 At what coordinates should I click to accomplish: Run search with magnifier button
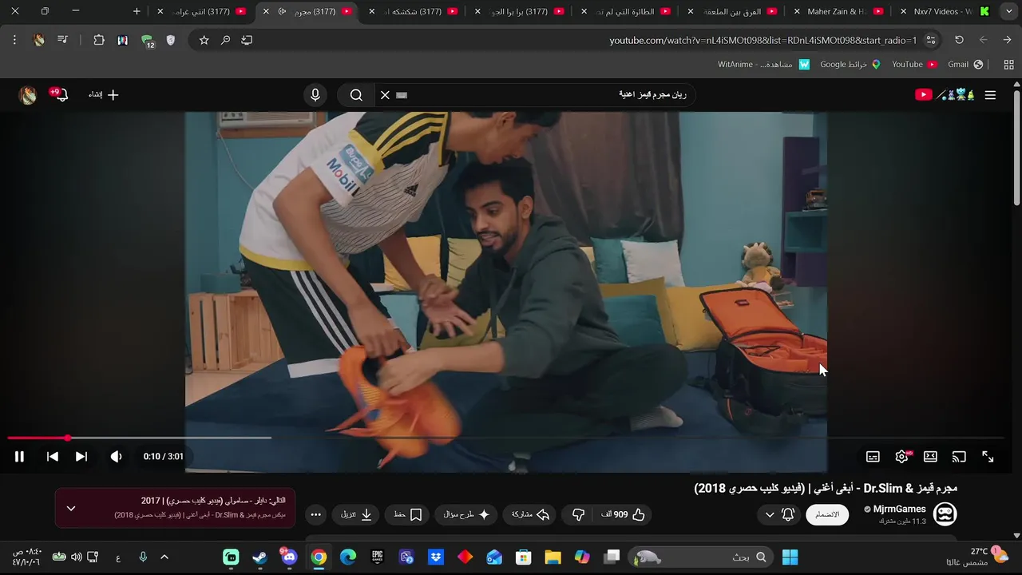coord(356,95)
